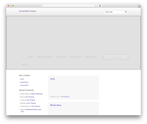The height and width of the screenshot is (124, 147).
Task: Open a new browser tab with plus icon
Action: pos(139,6)
